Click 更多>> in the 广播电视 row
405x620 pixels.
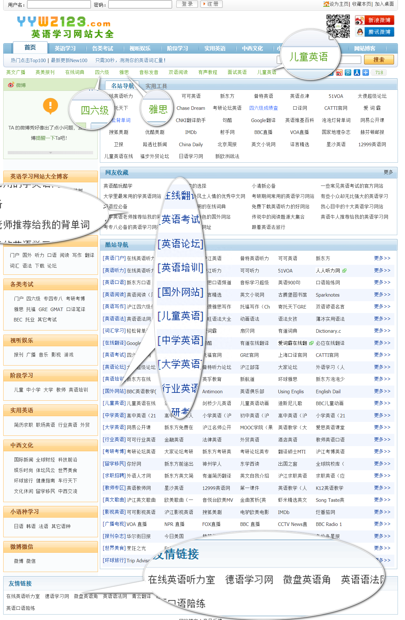(x=382, y=524)
